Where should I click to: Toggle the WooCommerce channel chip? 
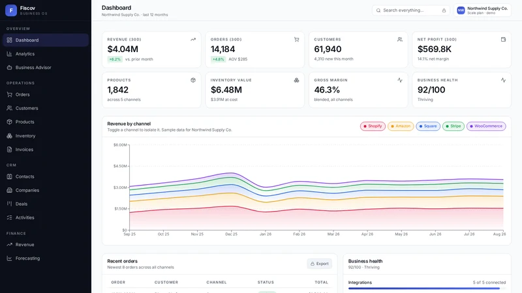[x=486, y=126]
